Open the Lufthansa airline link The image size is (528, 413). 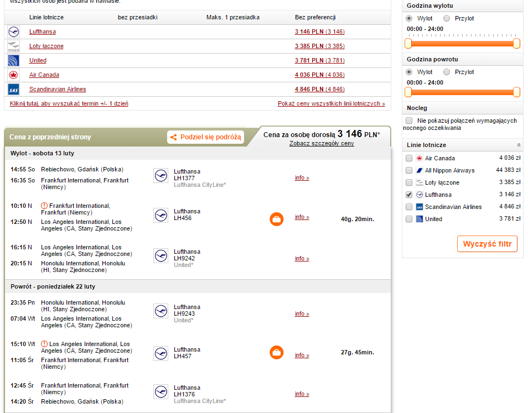coord(43,32)
